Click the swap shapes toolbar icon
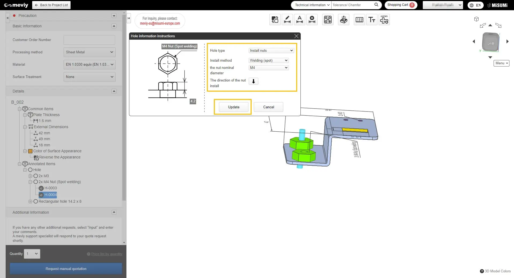Image resolution: width=514 pixels, height=278 pixels. click(275, 20)
